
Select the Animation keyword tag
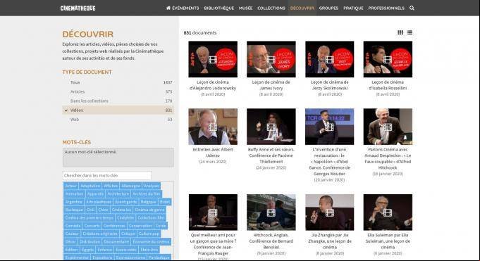pyautogui.click(x=75, y=193)
